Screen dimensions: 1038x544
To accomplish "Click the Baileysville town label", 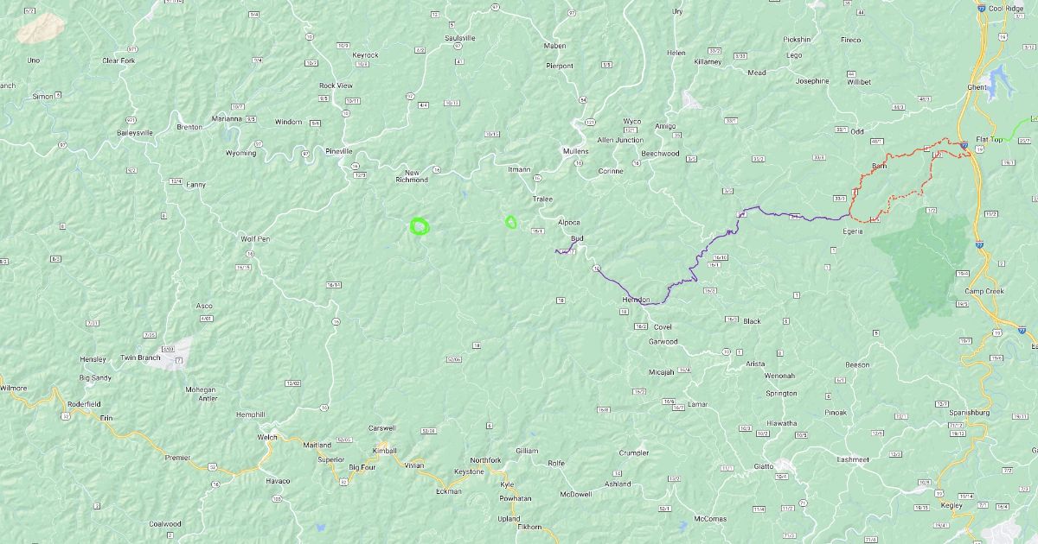I will [135, 133].
